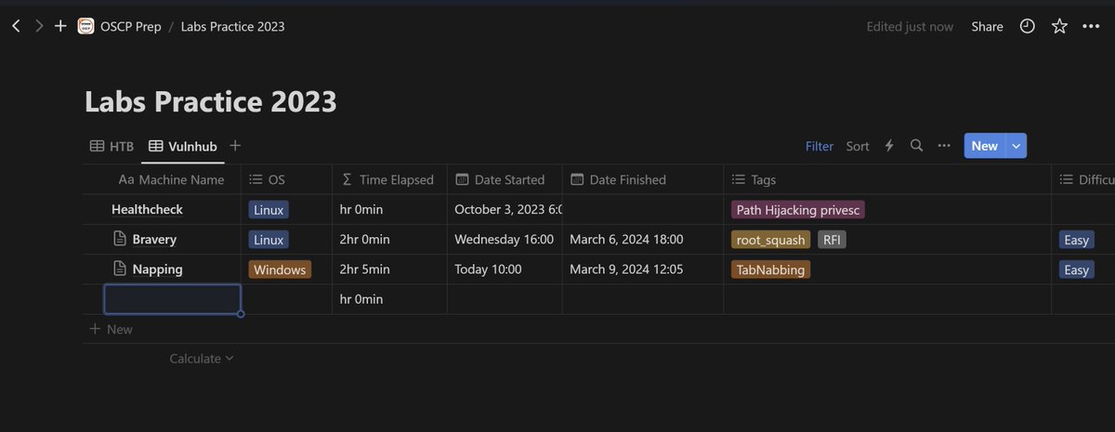Click the Linux tag in Healthcheck row
The image size is (1115, 432).
(x=269, y=210)
